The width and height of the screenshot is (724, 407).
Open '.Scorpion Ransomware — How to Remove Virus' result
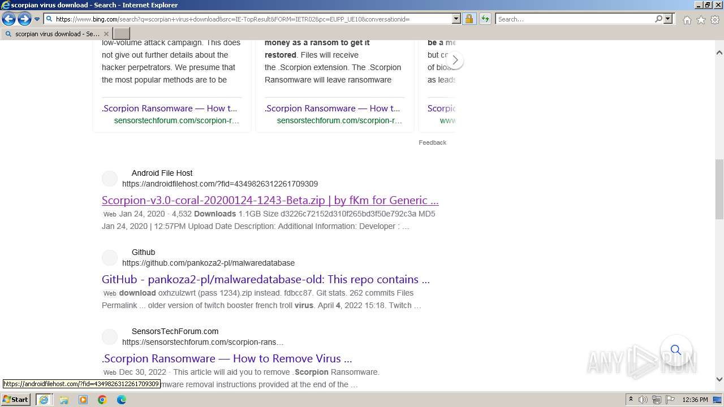coord(227,358)
